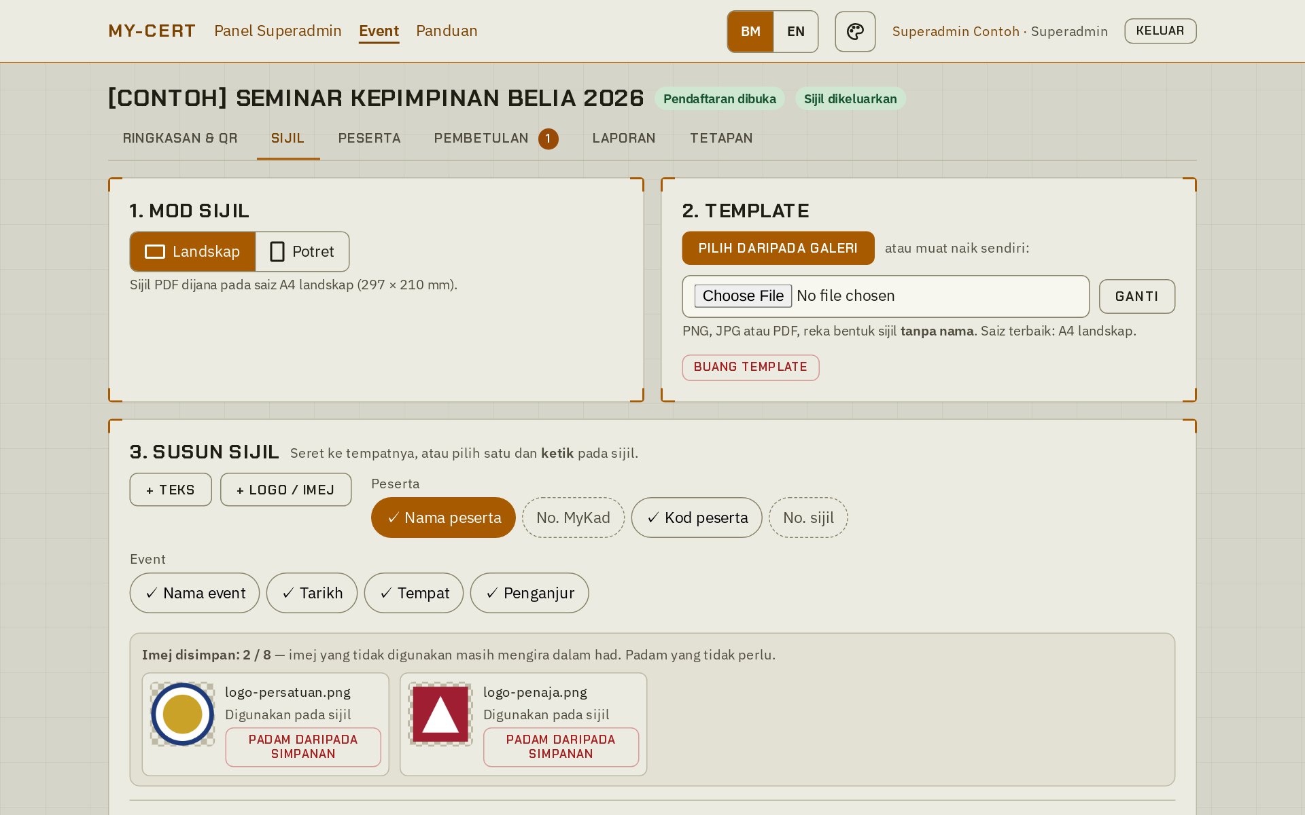1305x815 pixels.
Task: Click the Sijil dikeluarkan status badge
Action: coord(850,98)
